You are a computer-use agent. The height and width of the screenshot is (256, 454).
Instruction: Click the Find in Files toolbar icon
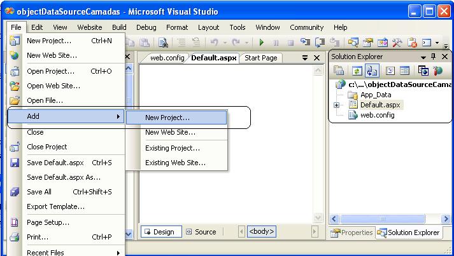163,43
